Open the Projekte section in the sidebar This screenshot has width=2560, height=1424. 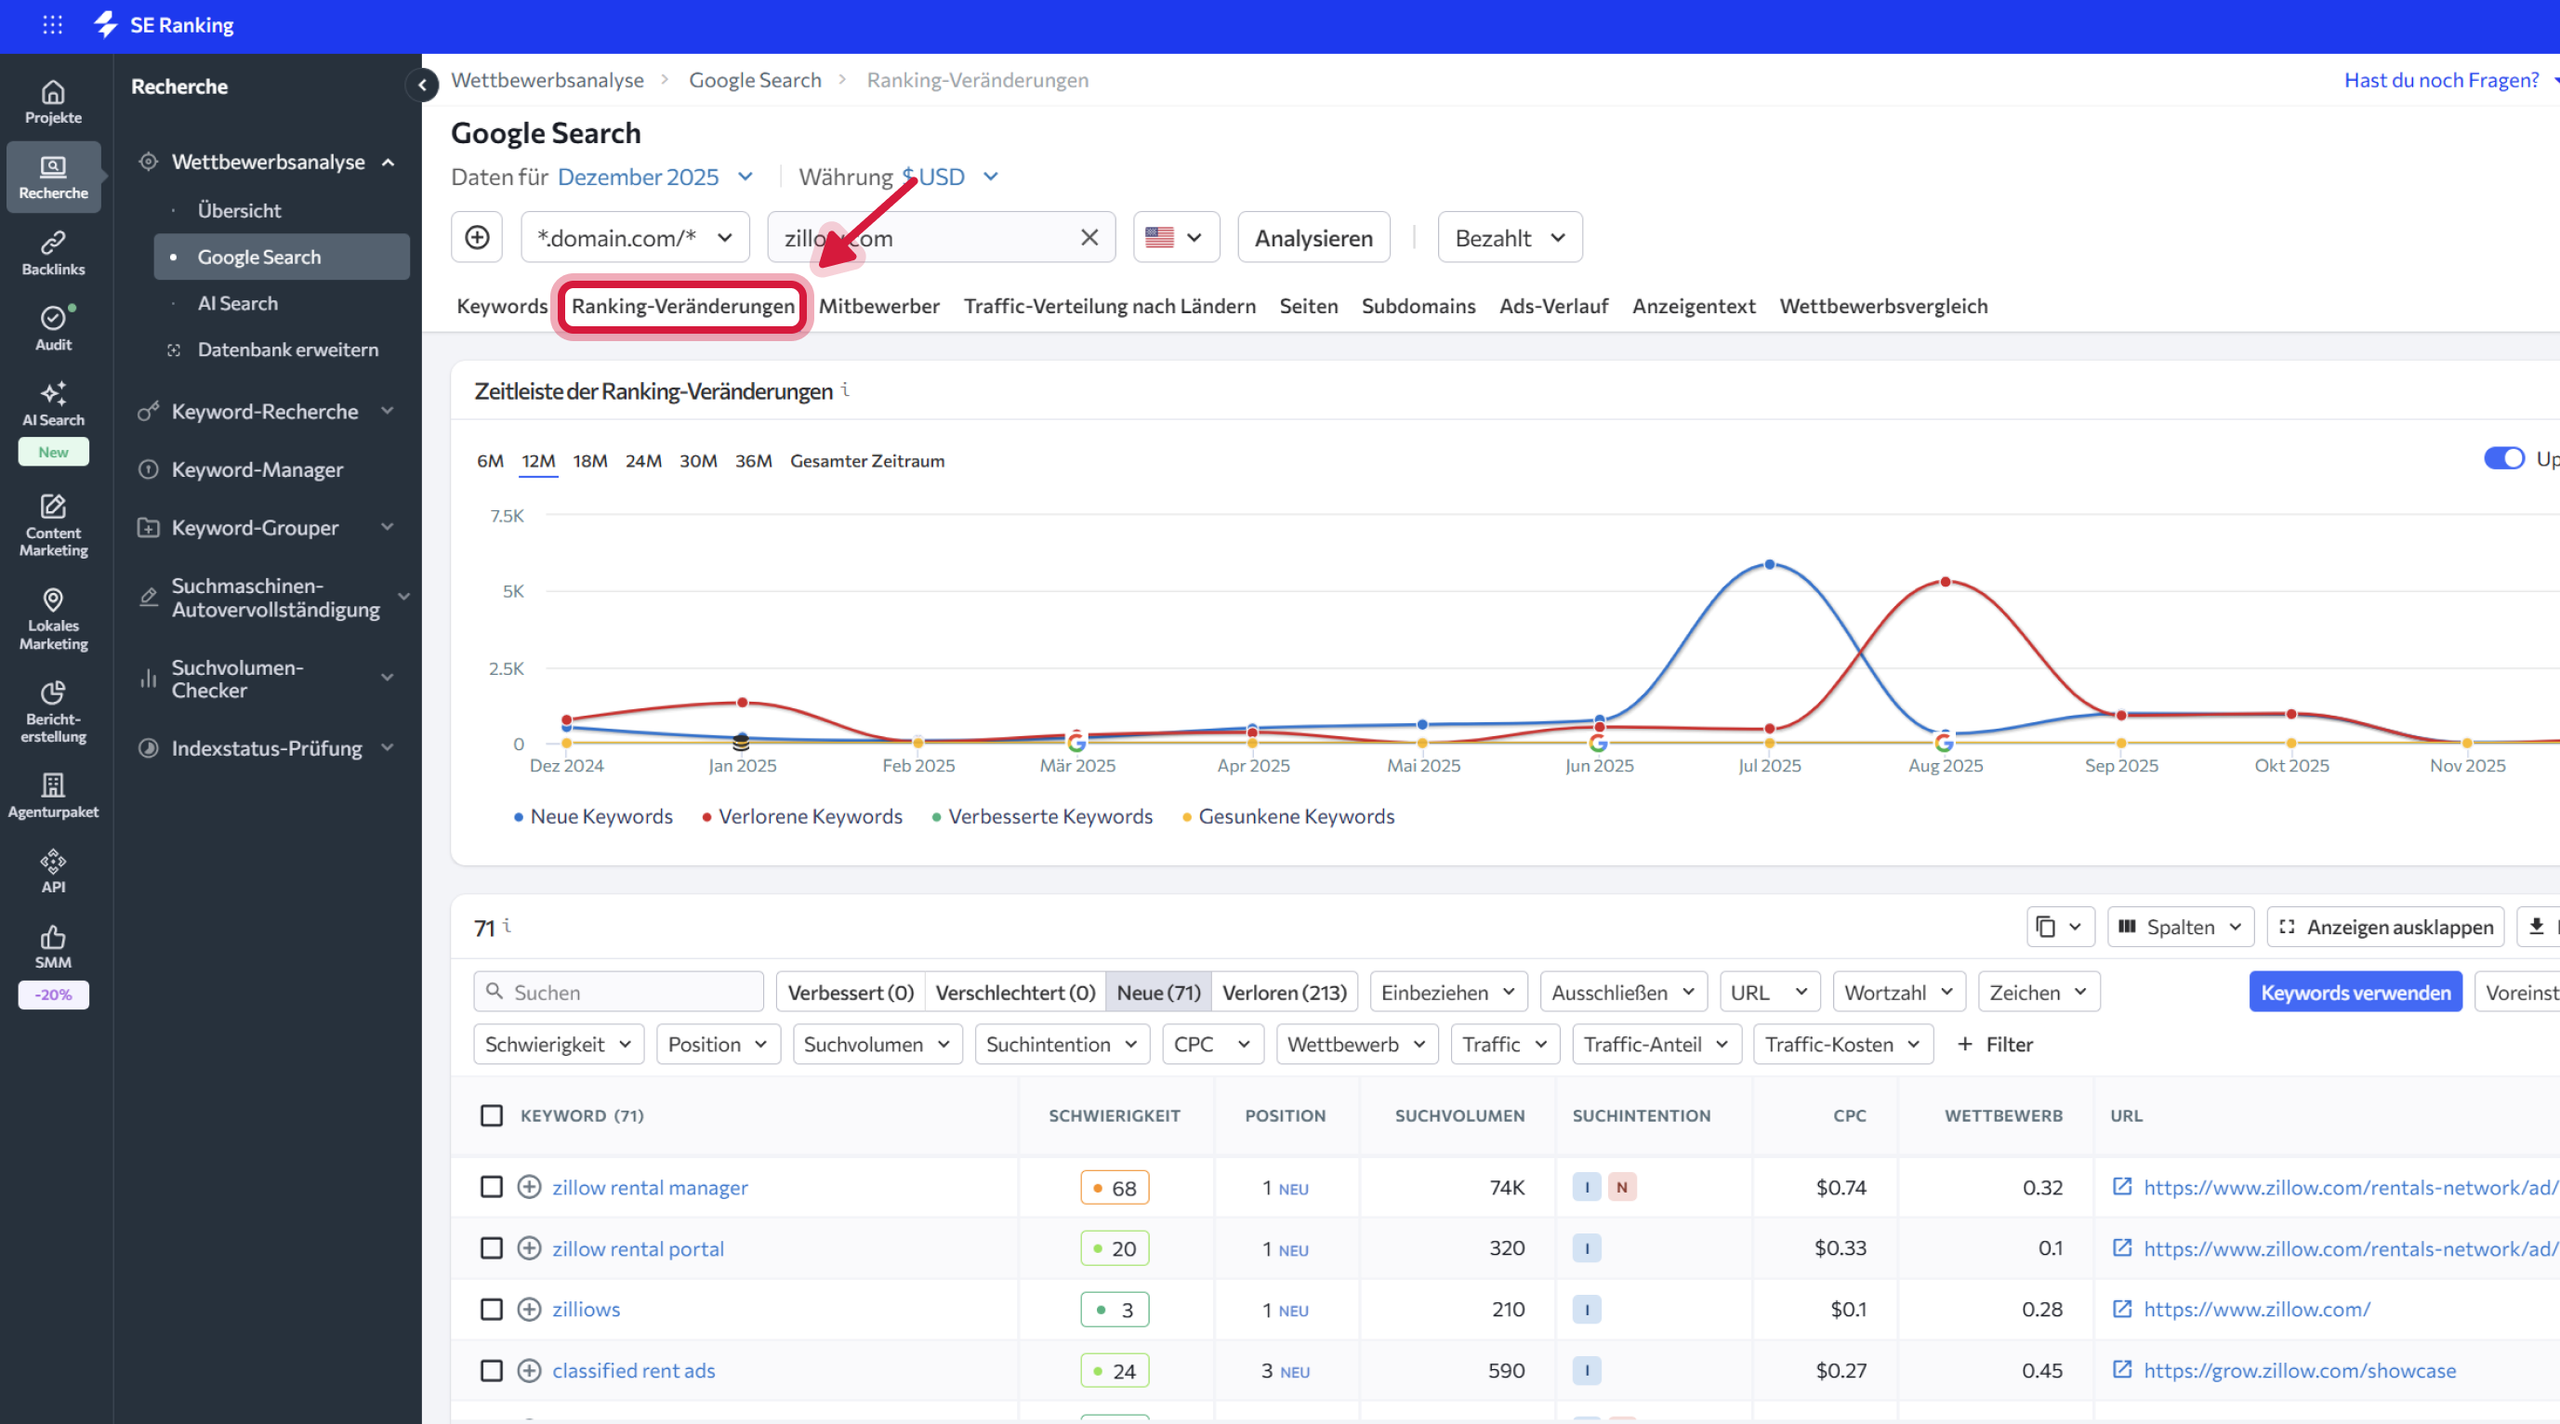53,100
